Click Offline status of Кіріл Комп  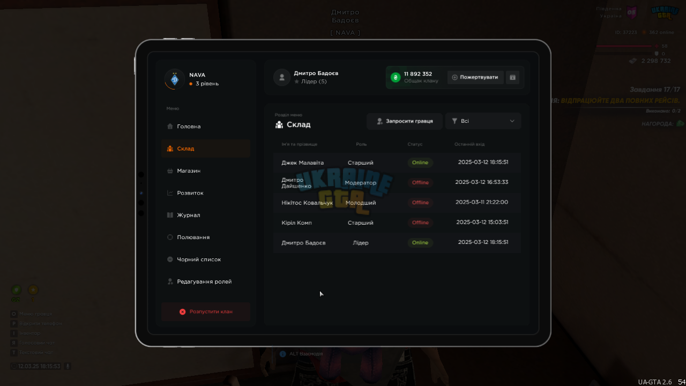point(420,222)
